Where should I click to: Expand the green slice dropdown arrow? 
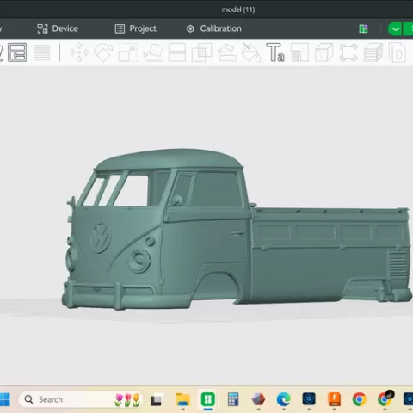coord(395,28)
